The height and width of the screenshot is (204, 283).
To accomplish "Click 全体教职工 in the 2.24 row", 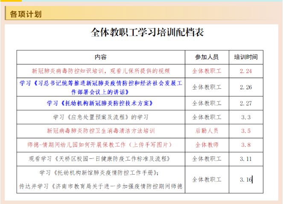I will [207, 71].
